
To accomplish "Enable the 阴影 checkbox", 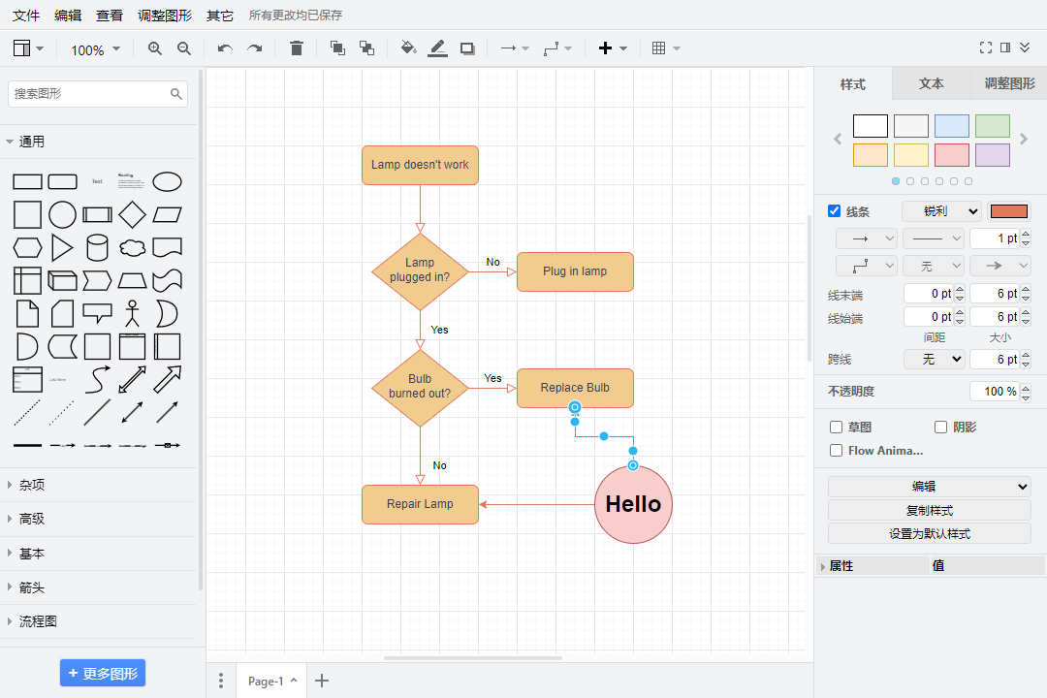I will click(940, 427).
